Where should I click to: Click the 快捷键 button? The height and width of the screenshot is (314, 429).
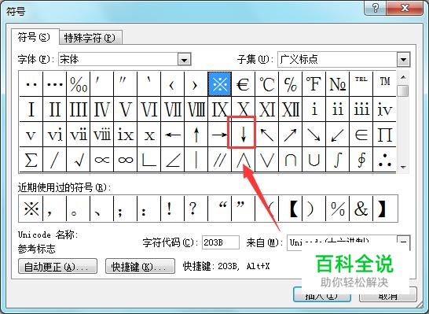(140, 266)
